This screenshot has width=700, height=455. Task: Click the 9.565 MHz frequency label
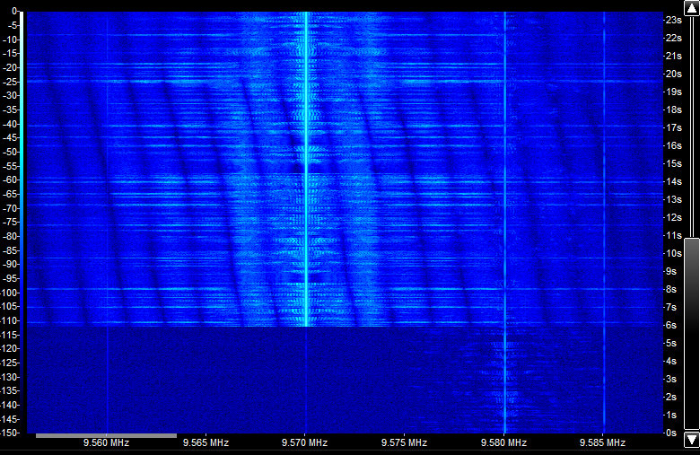coord(206,443)
